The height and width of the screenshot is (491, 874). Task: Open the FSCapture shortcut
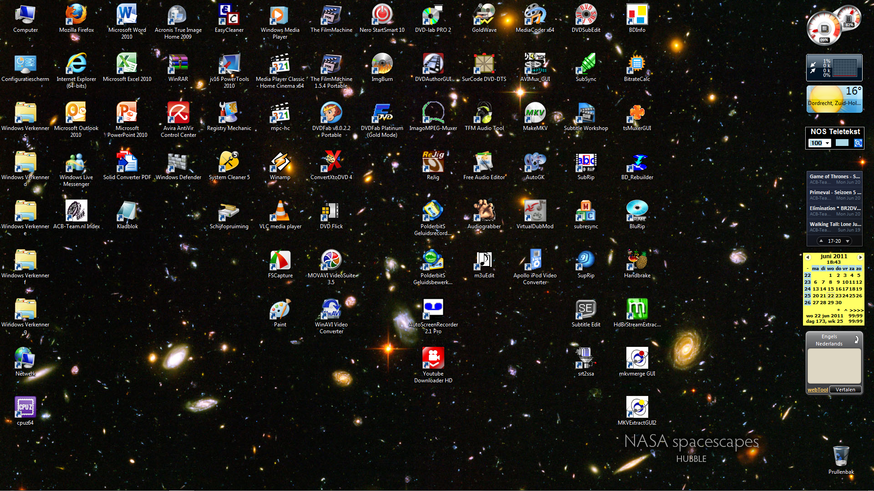tap(280, 264)
